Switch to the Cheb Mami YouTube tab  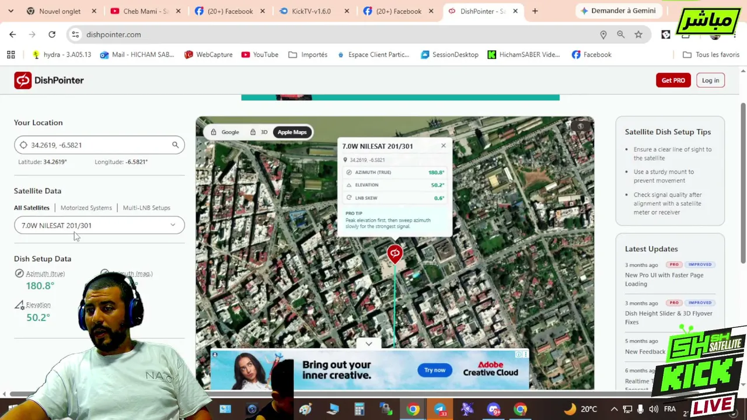[x=145, y=11]
